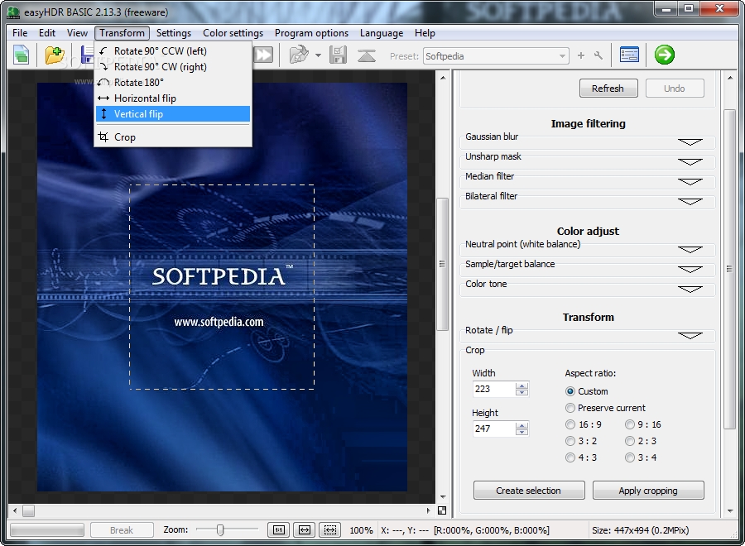
Task: Expand the Median filter section
Action: (690, 182)
